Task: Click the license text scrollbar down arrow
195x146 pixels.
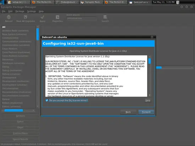Action: (x=150, y=95)
